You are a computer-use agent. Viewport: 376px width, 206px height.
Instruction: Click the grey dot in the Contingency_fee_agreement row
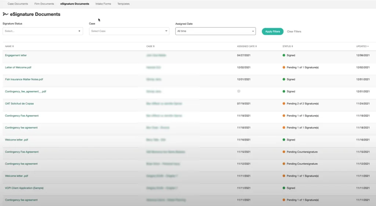coord(239,91)
